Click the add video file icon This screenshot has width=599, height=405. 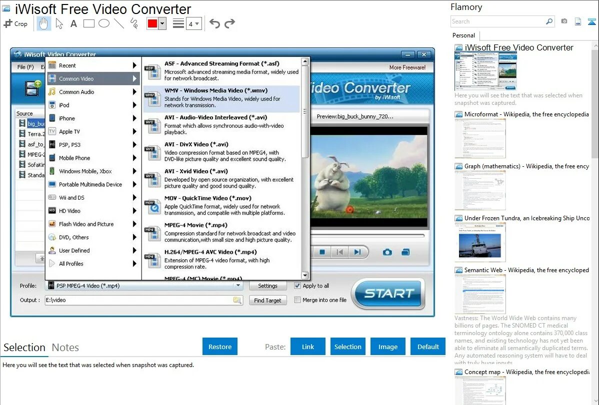point(33,88)
